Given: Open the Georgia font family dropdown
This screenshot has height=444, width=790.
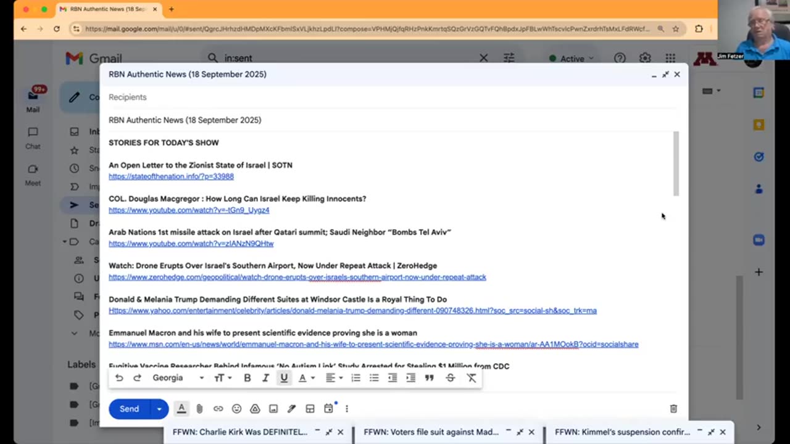Looking at the screenshot, I should 178,378.
